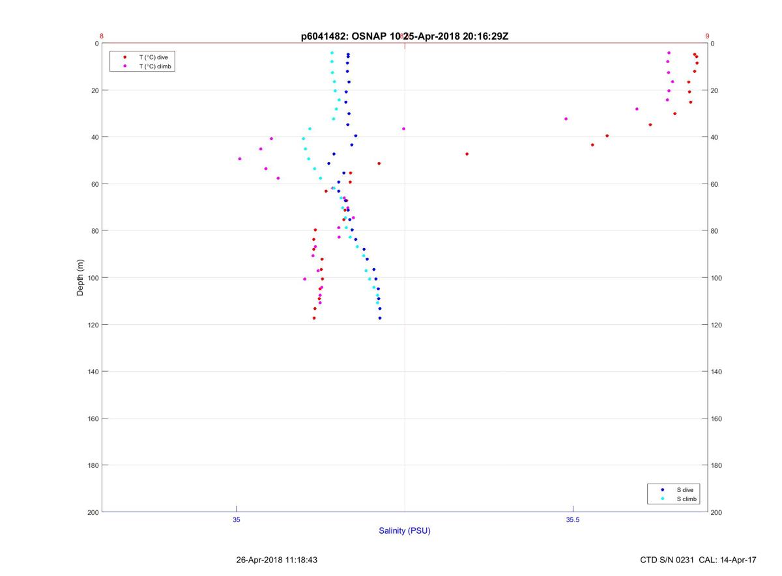Click 60 on the left depth axis
This screenshot has width=782, height=576.
pyautogui.click(x=94, y=184)
